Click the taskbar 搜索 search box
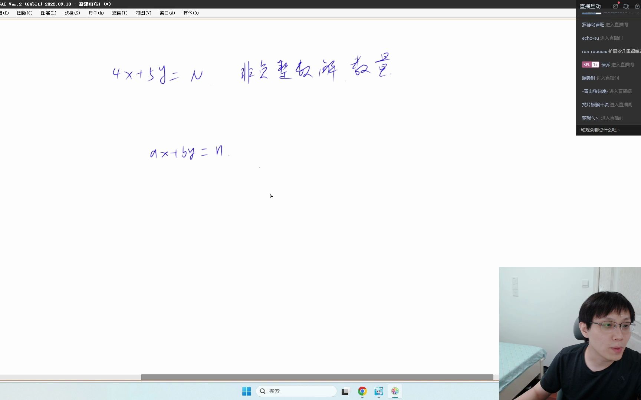The image size is (641, 400). click(x=296, y=391)
